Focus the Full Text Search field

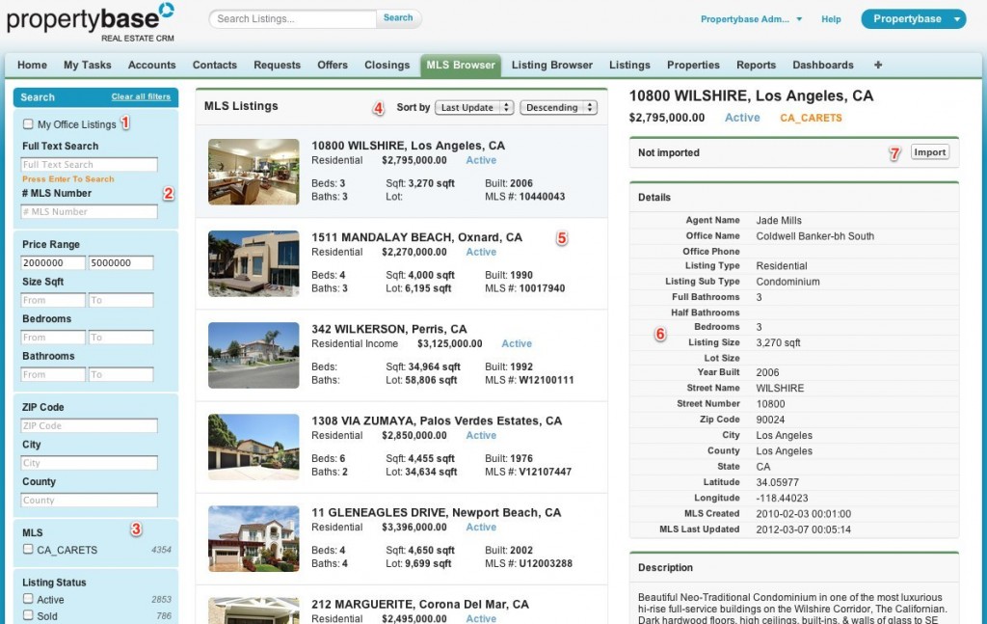[x=89, y=164]
